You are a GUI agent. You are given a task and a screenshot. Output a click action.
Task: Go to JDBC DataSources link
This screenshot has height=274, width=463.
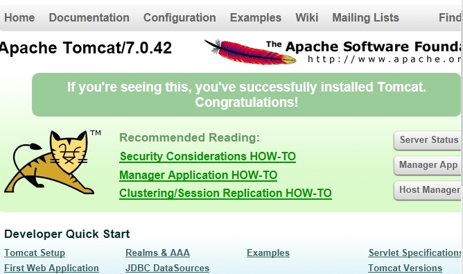167,268
